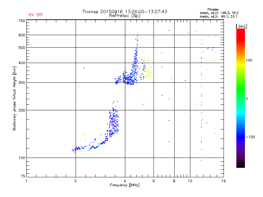
Task: Click the 75 tick label on the height axis
Action: [23, 176]
